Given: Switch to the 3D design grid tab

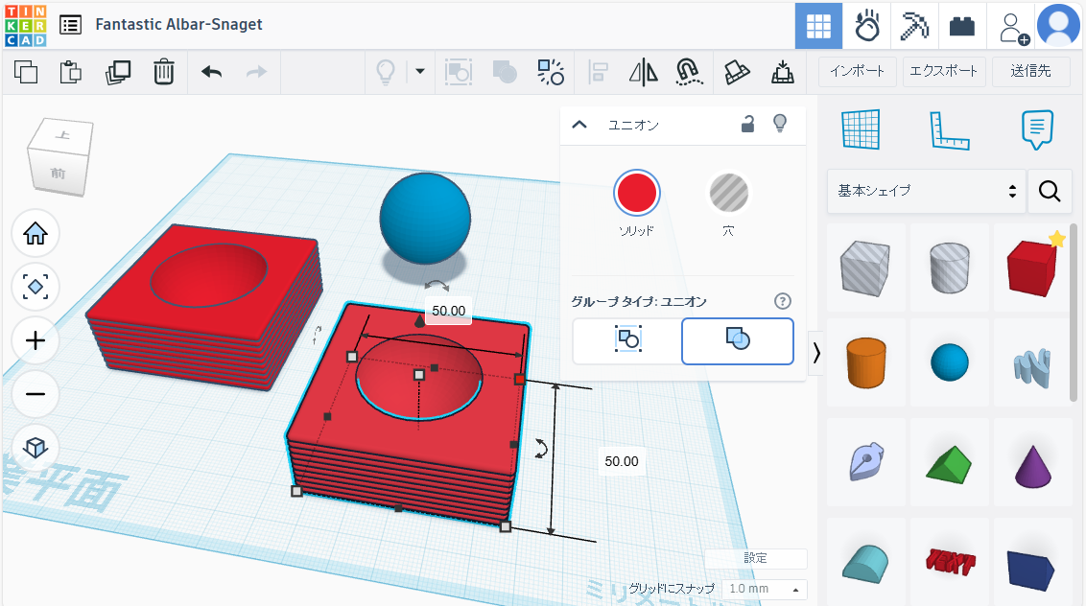Looking at the screenshot, I should [x=818, y=26].
